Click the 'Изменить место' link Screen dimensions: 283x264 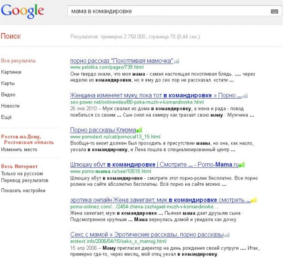[19, 149]
